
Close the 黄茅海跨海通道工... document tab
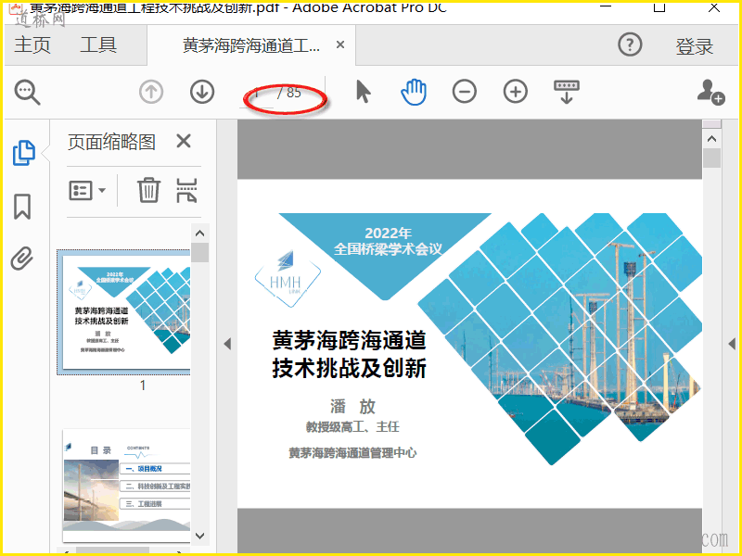[x=339, y=44]
